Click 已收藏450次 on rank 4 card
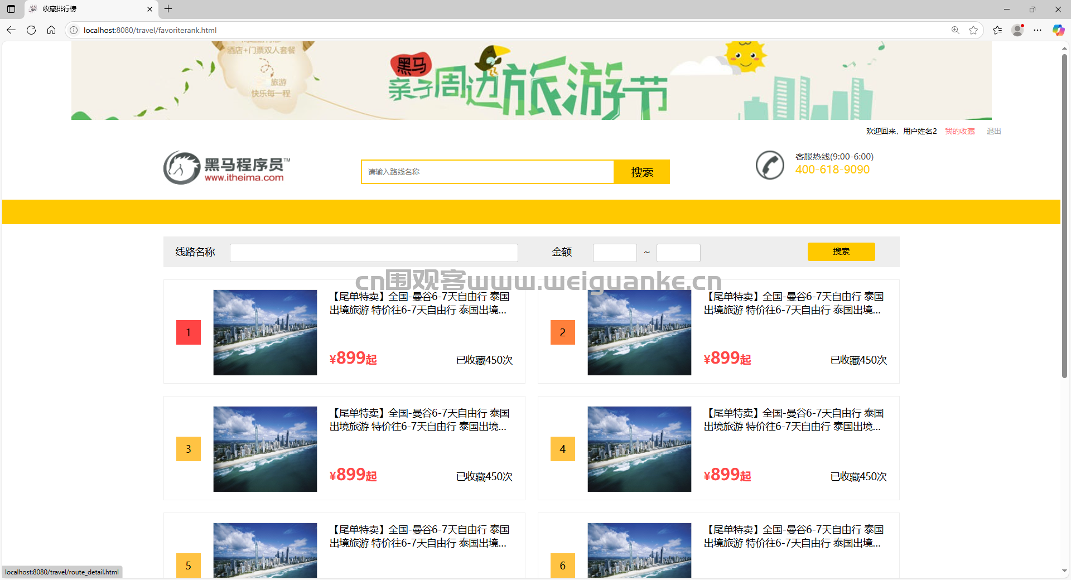Viewport: 1071px width, 580px height. [x=858, y=477]
